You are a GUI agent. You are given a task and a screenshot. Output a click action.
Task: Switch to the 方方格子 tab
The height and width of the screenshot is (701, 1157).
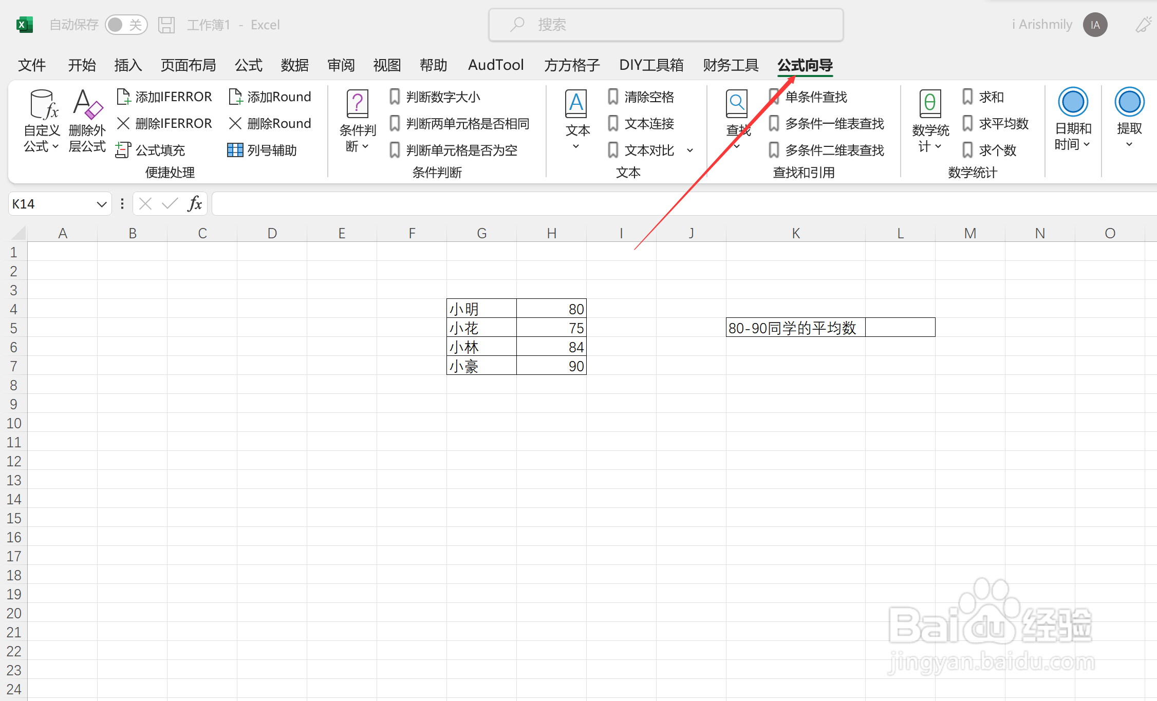click(x=572, y=65)
